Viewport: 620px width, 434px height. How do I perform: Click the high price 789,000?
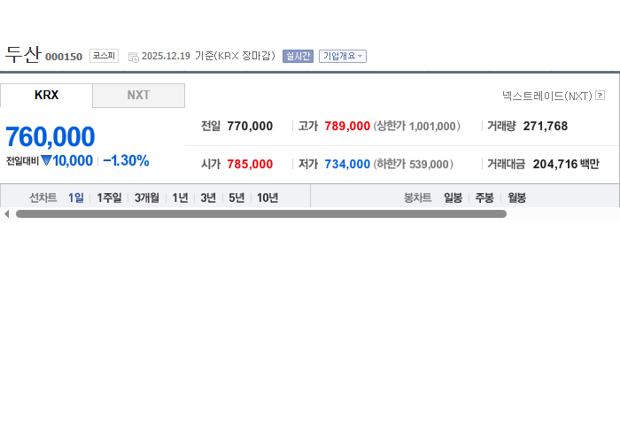(x=347, y=126)
